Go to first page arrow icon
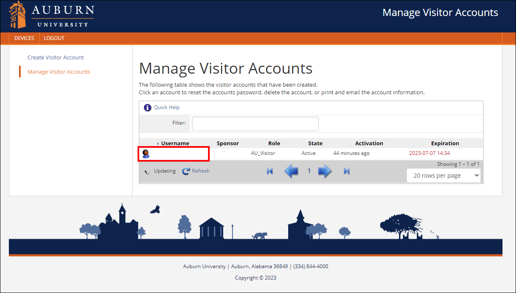Screen dimensions: 516x293 [270, 171]
